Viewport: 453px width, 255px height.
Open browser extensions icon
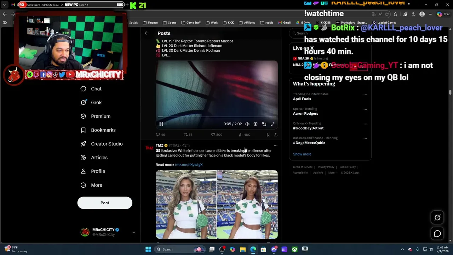[x=396, y=14]
